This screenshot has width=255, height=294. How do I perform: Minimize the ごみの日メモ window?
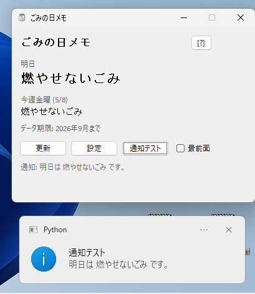(x=184, y=17)
